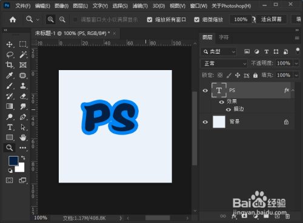
Task: Lock image pixels with brush icon
Action: [229, 76]
